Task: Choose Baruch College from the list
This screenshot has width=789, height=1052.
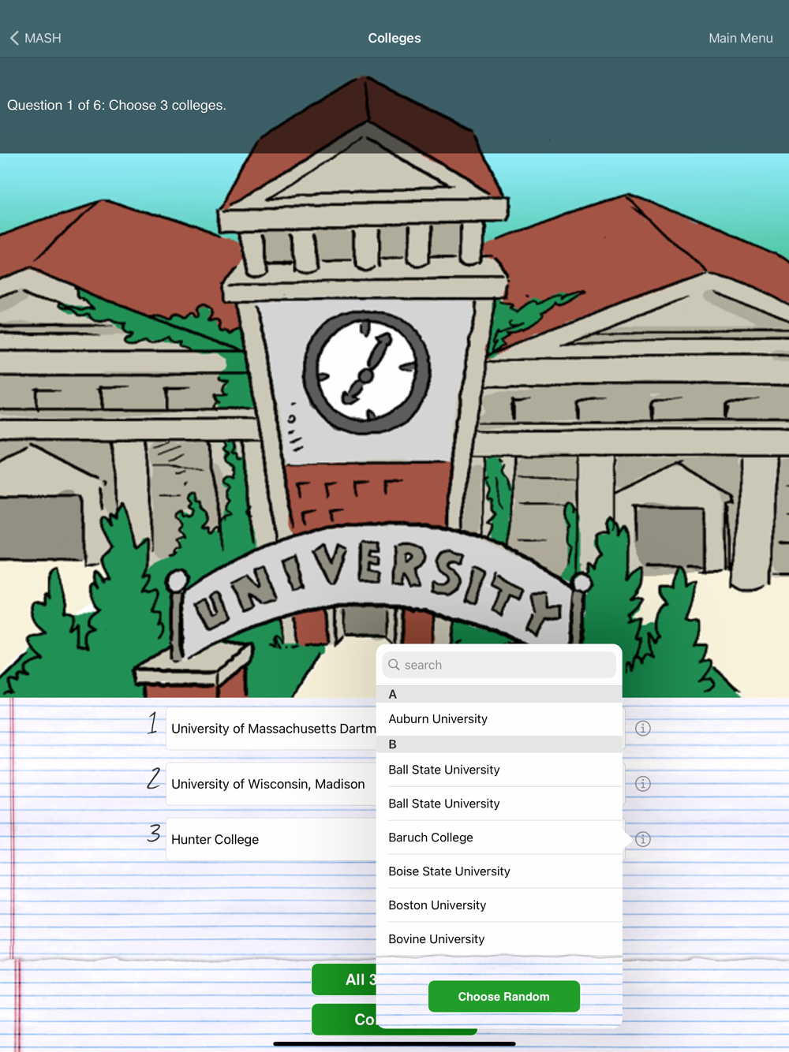Action: point(499,837)
